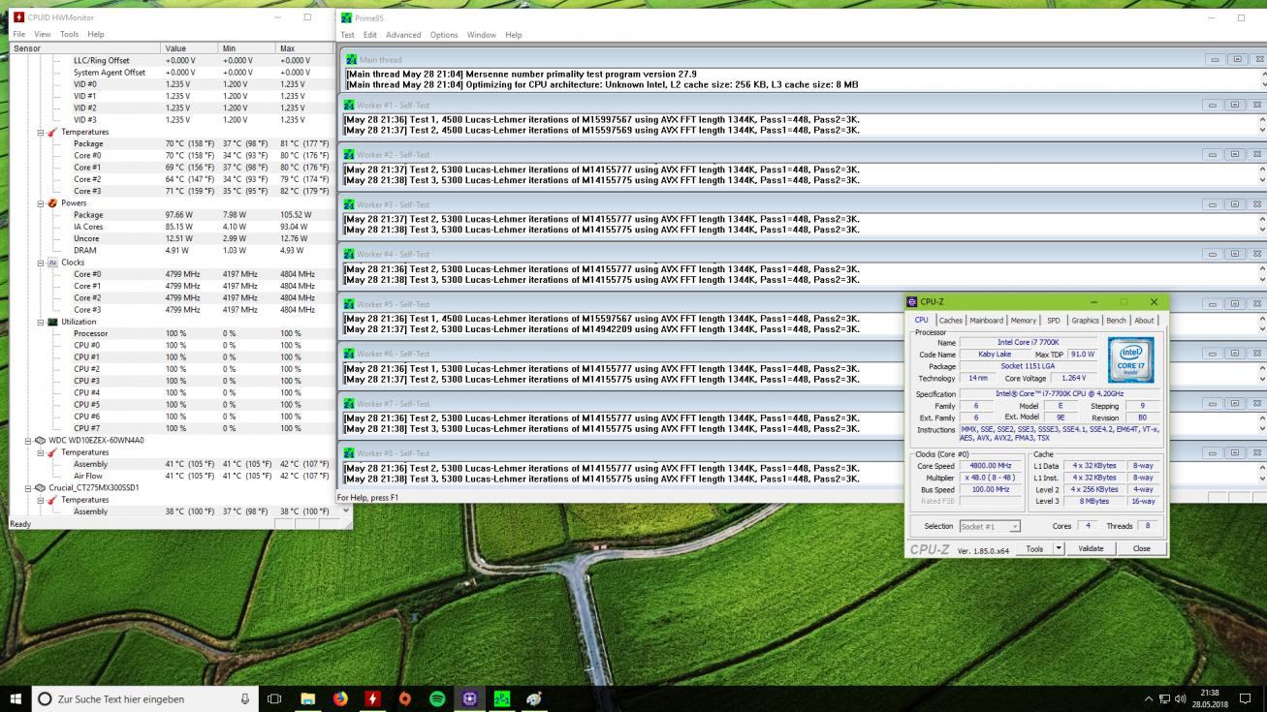Click the Validate button in CPU-Z

1091,548
